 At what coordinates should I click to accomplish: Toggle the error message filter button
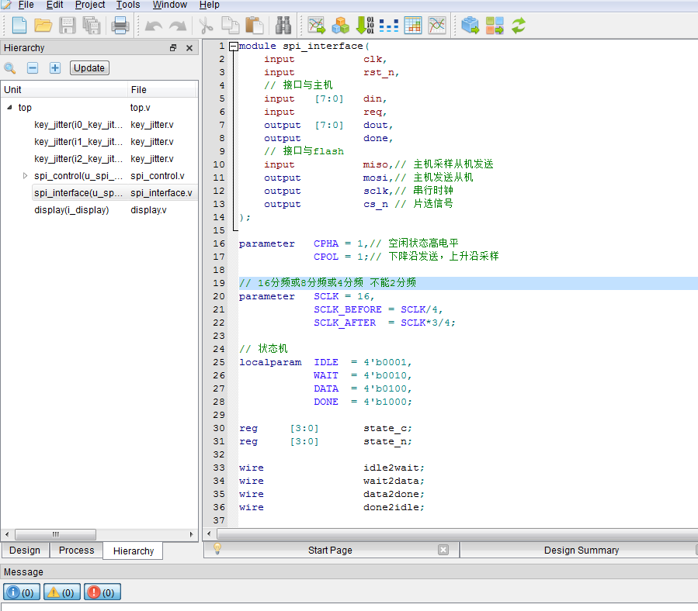102,592
